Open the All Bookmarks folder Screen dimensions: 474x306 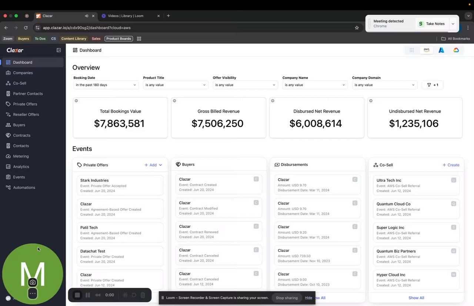click(455, 39)
